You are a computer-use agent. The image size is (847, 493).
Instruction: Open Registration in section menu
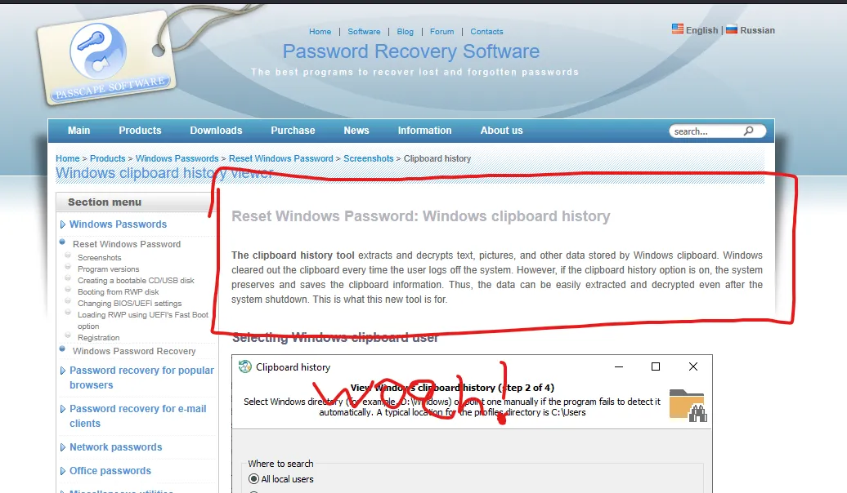(98, 338)
